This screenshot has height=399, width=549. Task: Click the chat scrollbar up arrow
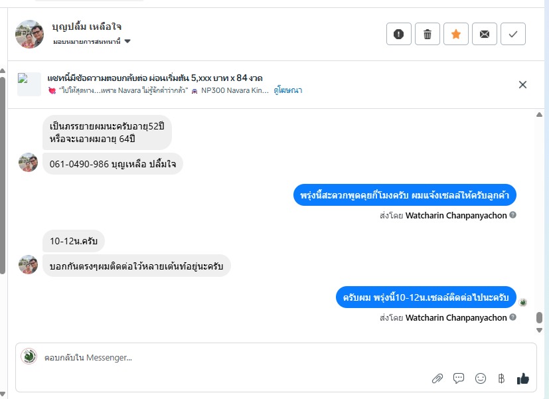(539, 115)
